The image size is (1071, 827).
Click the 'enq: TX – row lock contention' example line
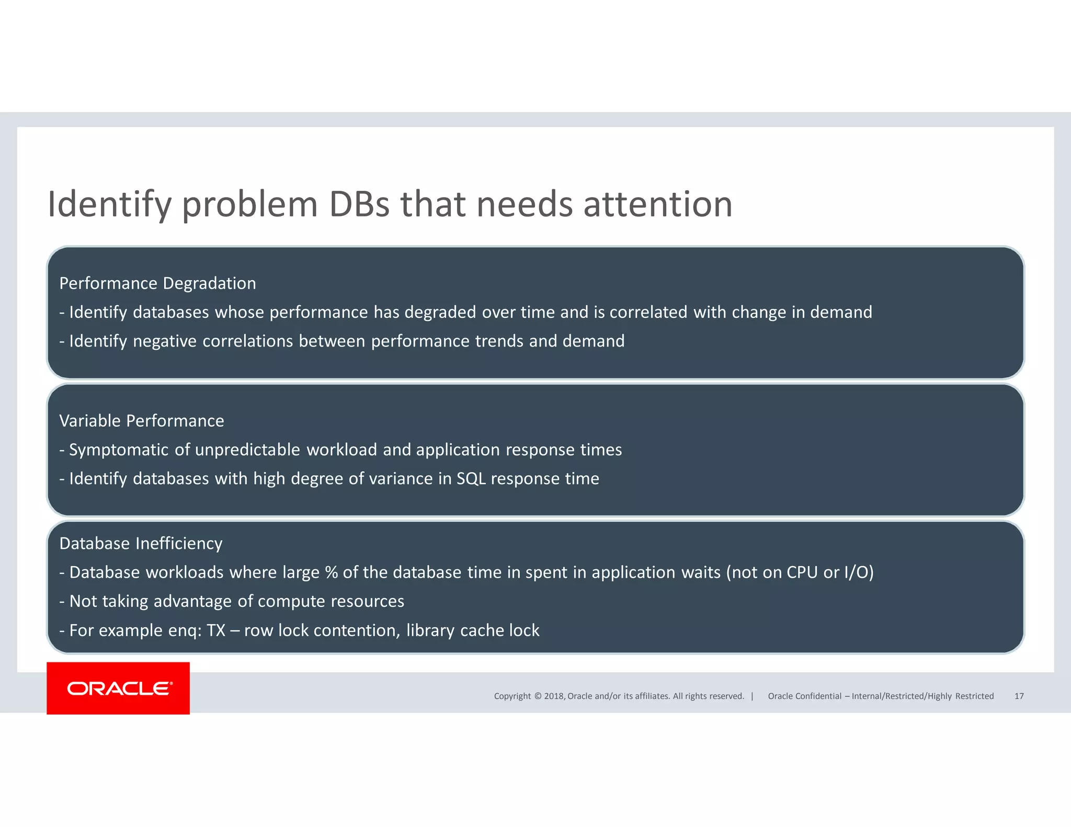299,630
